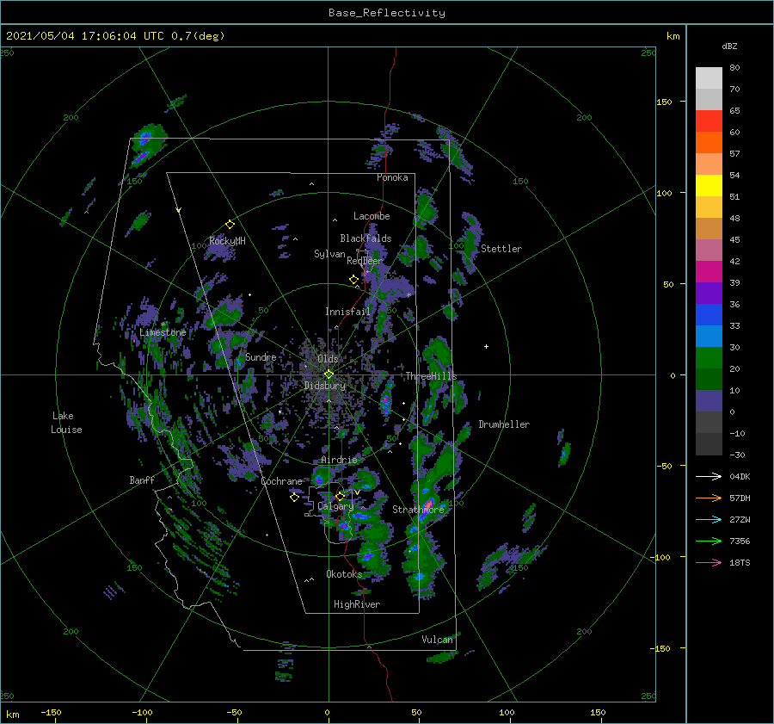Click the ThreeHills label

click(x=431, y=376)
